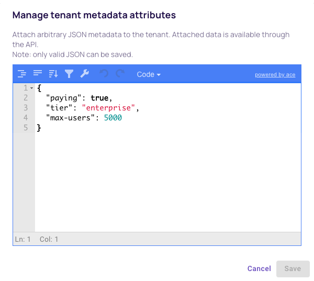Click the closing brace on line 5
Viewport: 314px width, 281px height.
tap(39, 128)
